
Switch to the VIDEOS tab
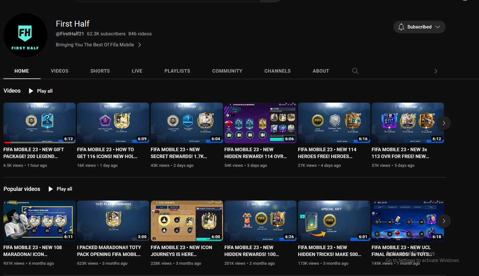pos(59,71)
